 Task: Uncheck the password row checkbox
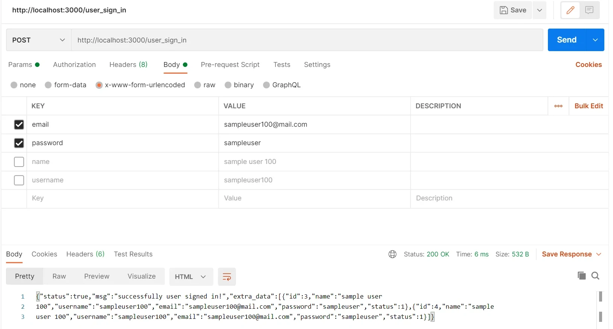coord(19,143)
